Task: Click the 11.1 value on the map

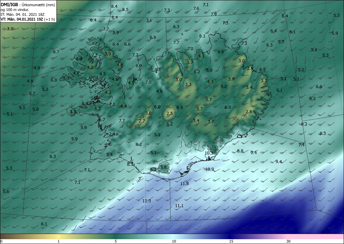Action: coord(179,205)
